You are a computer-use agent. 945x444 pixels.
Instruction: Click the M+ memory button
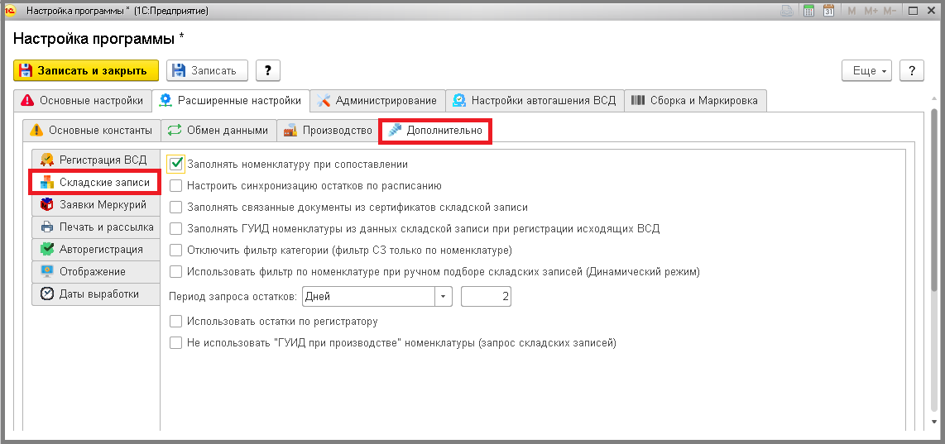871,11
